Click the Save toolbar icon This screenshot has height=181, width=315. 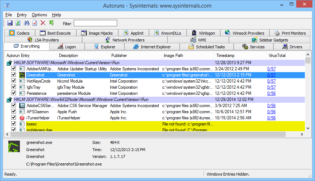(x=10, y=23)
